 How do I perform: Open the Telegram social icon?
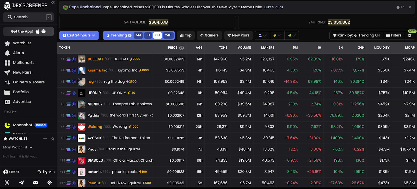click(21, 182)
